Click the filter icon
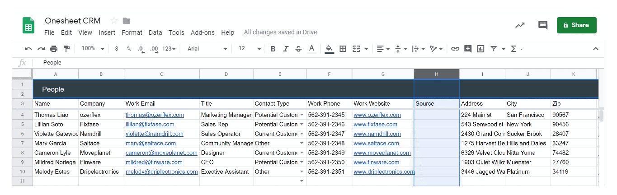 point(494,49)
